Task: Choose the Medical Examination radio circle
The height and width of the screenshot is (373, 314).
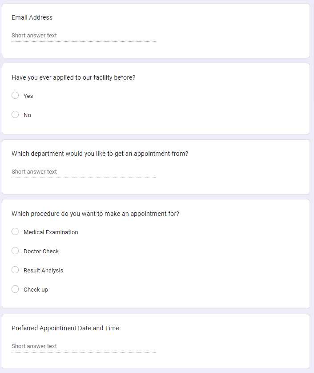Action: tap(15, 232)
